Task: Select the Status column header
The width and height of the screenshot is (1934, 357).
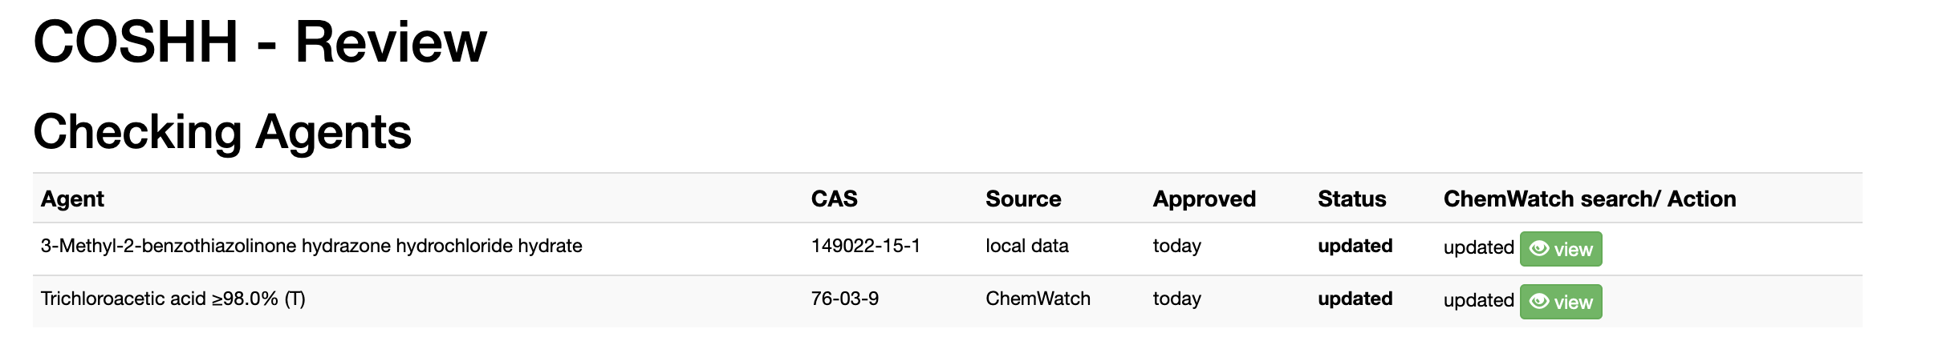Action: pyautogui.click(x=1351, y=199)
